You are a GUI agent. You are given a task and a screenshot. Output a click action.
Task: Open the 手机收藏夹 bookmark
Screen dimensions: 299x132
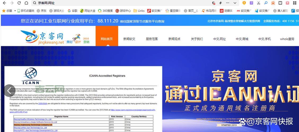click(26, 11)
